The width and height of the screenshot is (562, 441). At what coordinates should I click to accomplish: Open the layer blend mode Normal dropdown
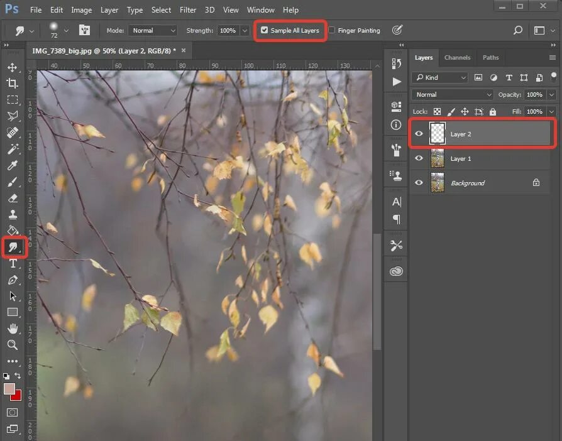453,95
